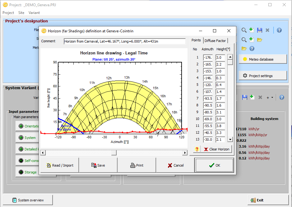
Task: Open the Variant menu
Action: (34, 13)
